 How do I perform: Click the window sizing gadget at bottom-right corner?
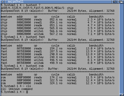click(122, 95)
